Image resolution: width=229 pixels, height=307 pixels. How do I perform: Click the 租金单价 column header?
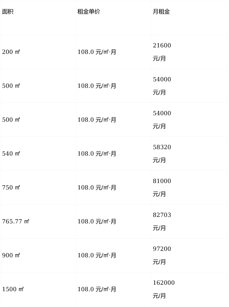[89, 12]
